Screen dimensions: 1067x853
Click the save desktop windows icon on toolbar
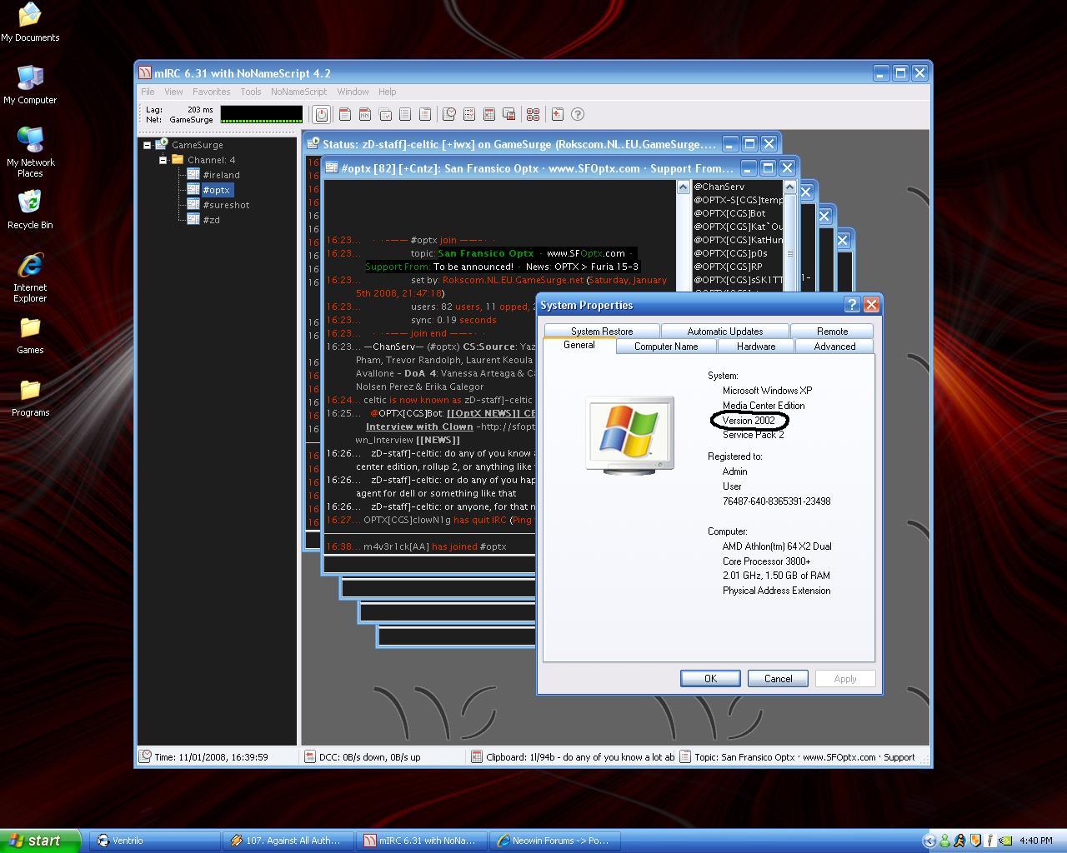(509, 114)
